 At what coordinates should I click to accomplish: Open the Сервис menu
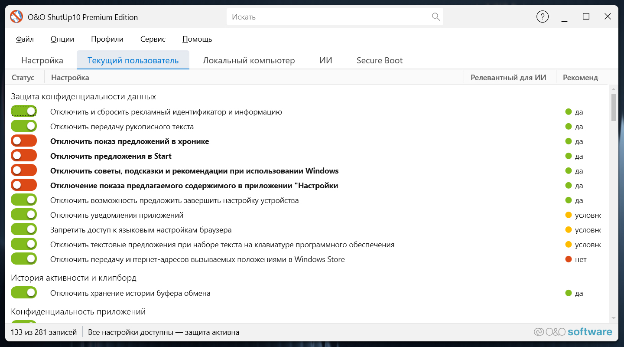tap(153, 39)
